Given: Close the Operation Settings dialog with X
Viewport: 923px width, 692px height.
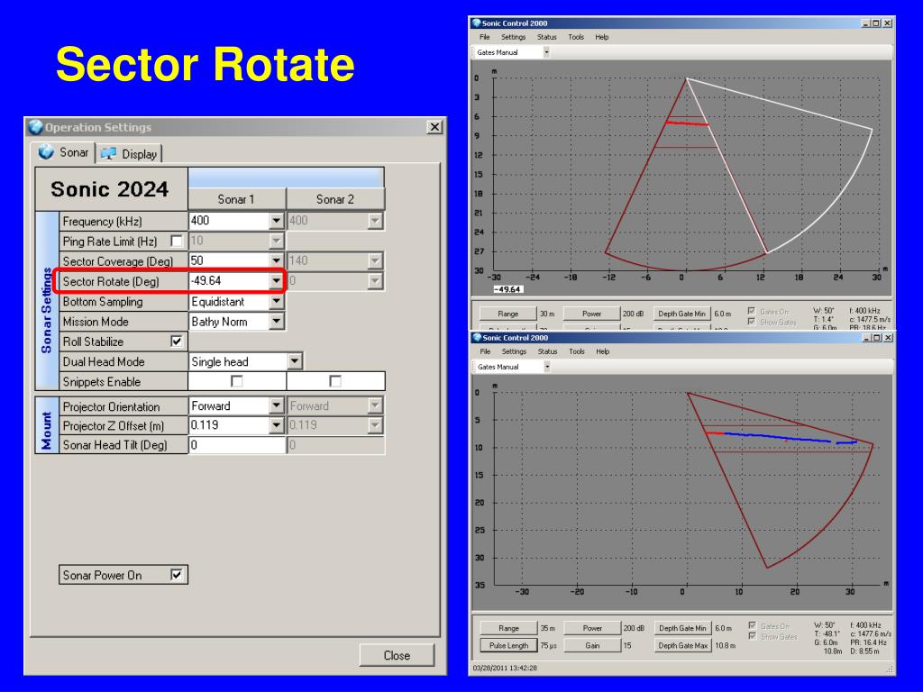Looking at the screenshot, I should [434, 126].
